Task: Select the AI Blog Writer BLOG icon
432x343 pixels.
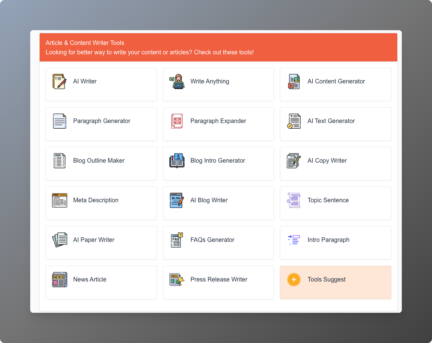Action: coord(176,200)
